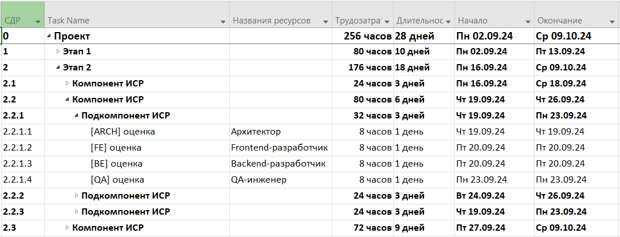Collapse the Этап 2 task group

(58, 68)
